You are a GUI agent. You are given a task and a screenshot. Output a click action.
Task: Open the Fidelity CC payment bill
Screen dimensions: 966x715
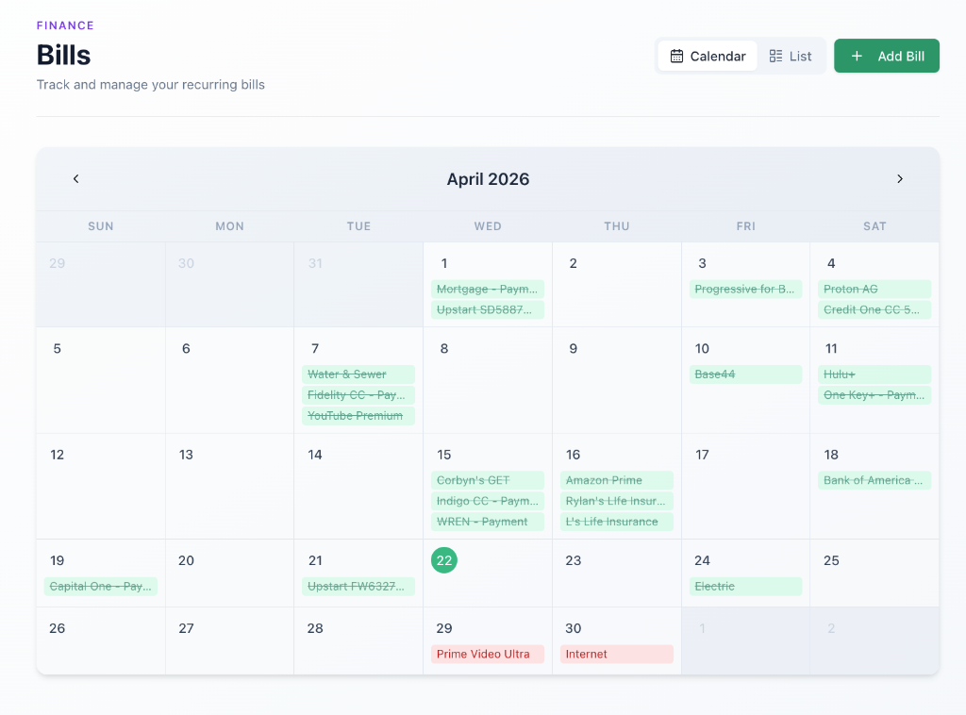tap(358, 394)
